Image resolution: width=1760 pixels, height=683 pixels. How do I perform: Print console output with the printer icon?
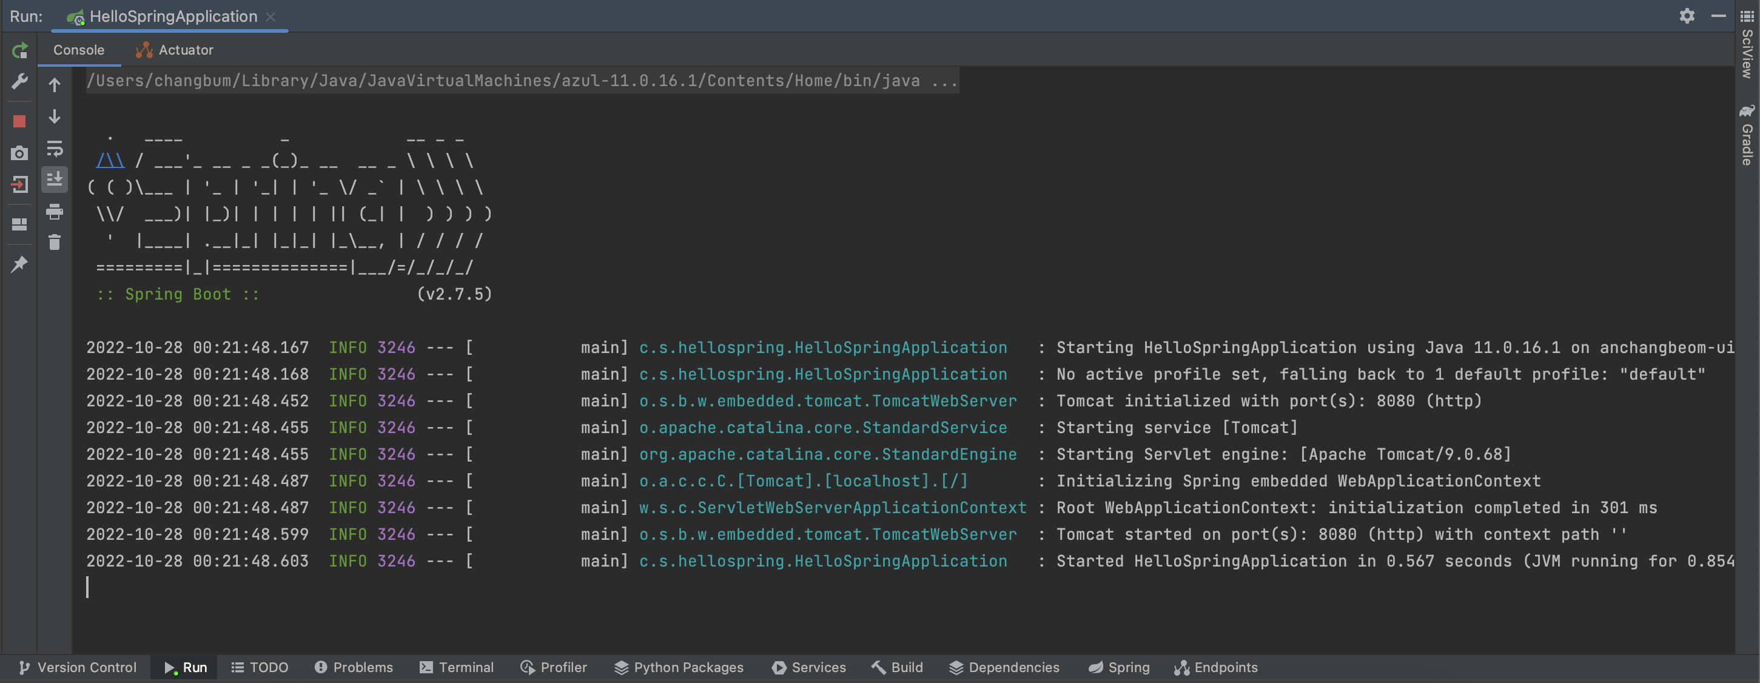tap(55, 212)
